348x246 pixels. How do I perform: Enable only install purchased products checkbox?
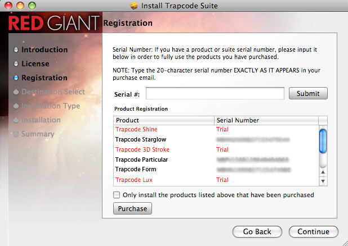(117, 195)
